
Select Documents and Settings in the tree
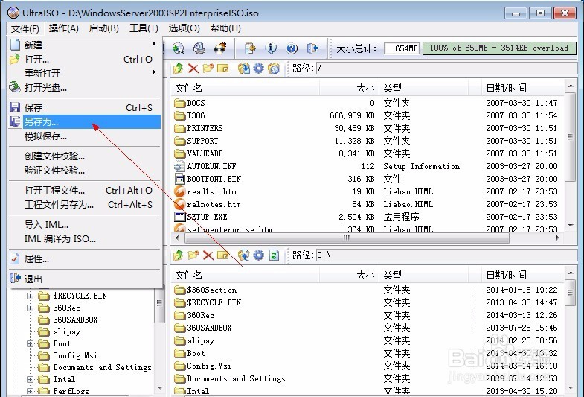[x=95, y=367]
